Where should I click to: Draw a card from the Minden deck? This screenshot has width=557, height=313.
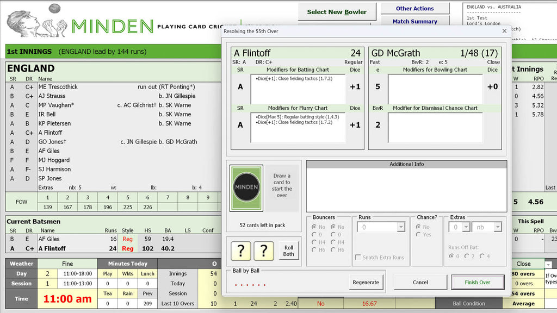pyautogui.click(x=246, y=187)
